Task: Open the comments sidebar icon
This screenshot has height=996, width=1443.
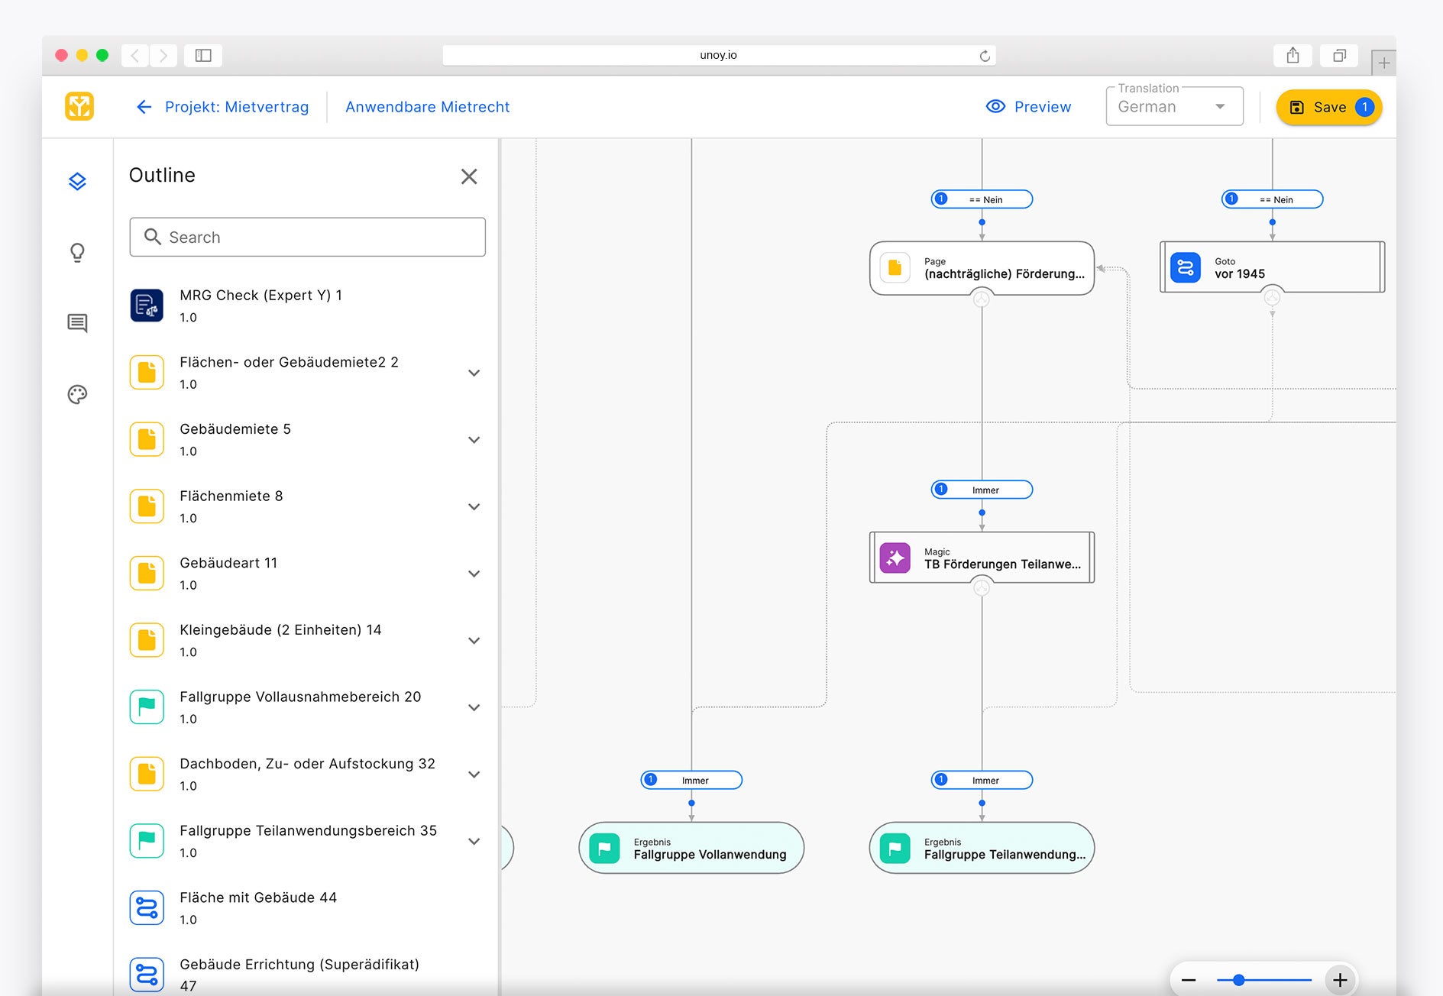Action: [77, 323]
